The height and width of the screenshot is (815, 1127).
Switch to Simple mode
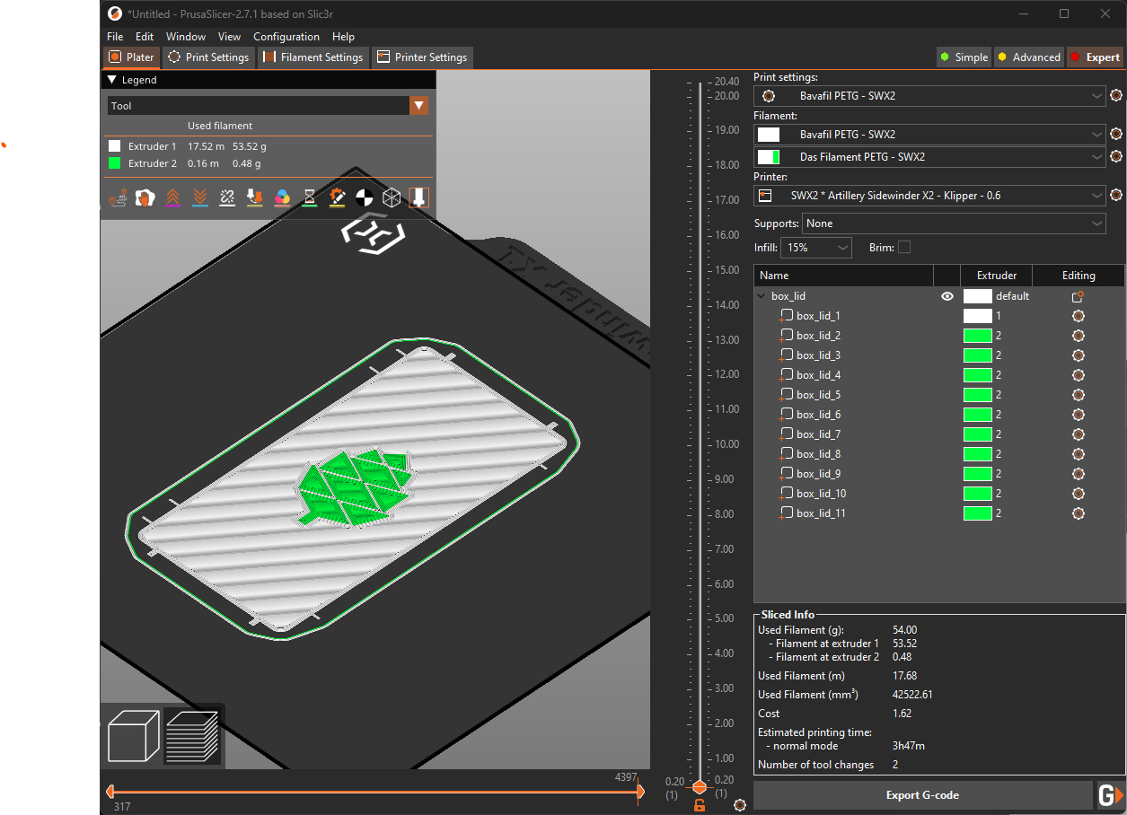click(964, 57)
